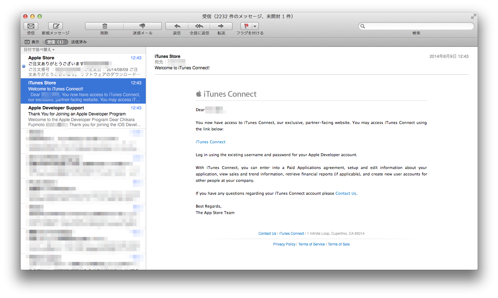Viewport: 498px width, 298px height.
Task: Open the flag color dropdown arrow
Action: click(x=255, y=26)
